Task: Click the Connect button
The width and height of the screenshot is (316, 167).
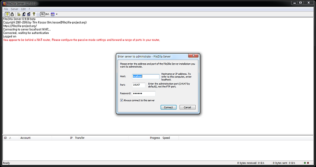Action: 169,107
